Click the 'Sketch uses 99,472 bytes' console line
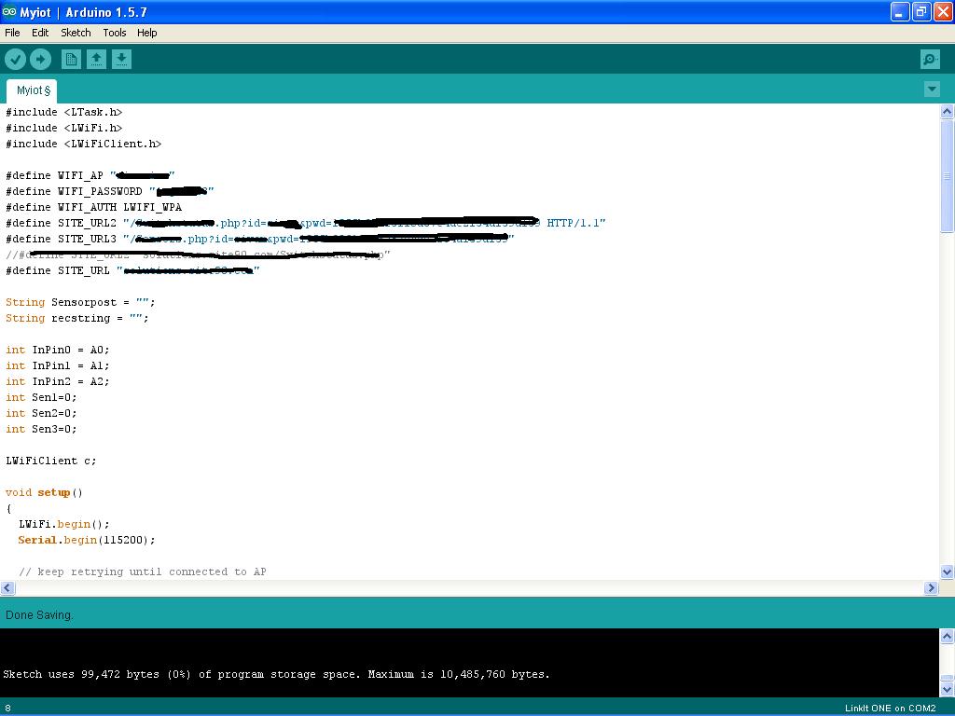Image resolution: width=955 pixels, height=716 pixels. tap(276, 674)
